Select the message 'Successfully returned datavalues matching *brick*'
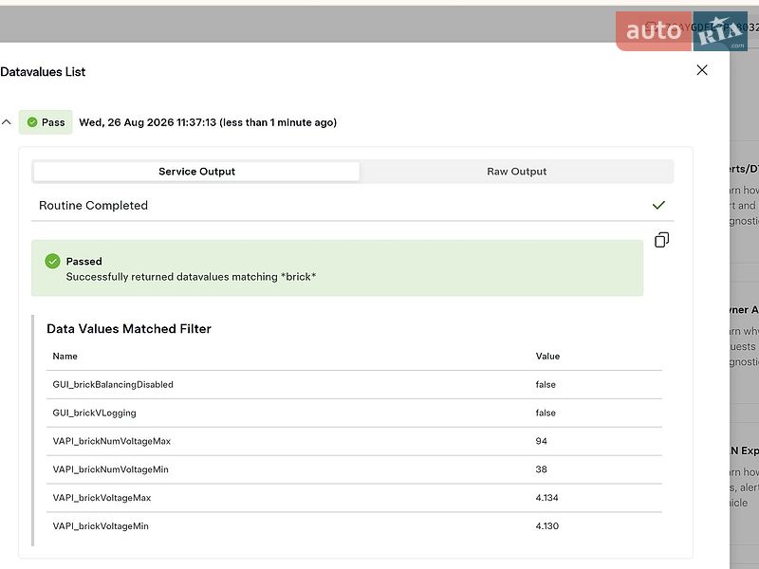 pyautogui.click(x=191, y=277)
